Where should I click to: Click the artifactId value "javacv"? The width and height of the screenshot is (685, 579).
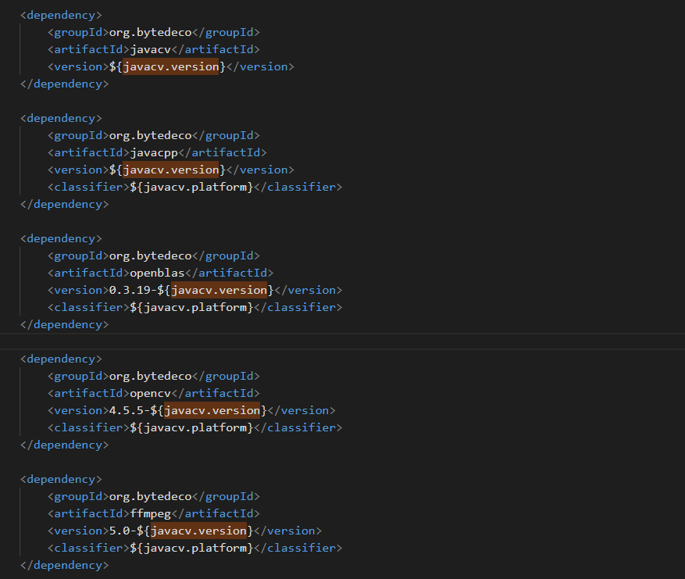[x=150, y=49]
